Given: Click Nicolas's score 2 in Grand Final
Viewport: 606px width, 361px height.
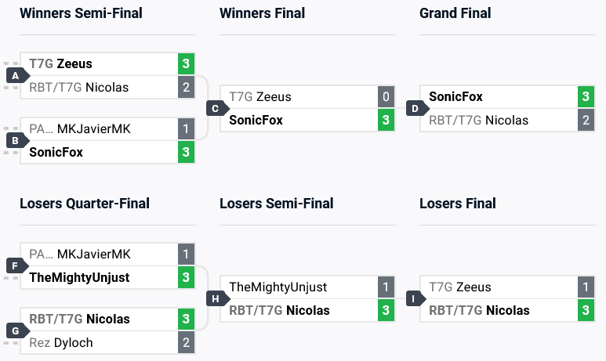Looking at the screenshot, I should (585, 121).
